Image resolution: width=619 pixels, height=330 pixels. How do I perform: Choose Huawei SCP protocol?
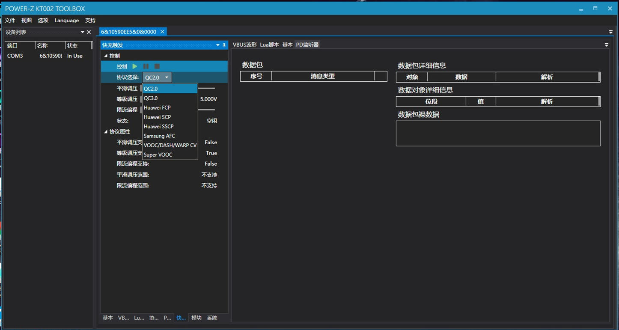pyautogui.click(x=170, y=117)
